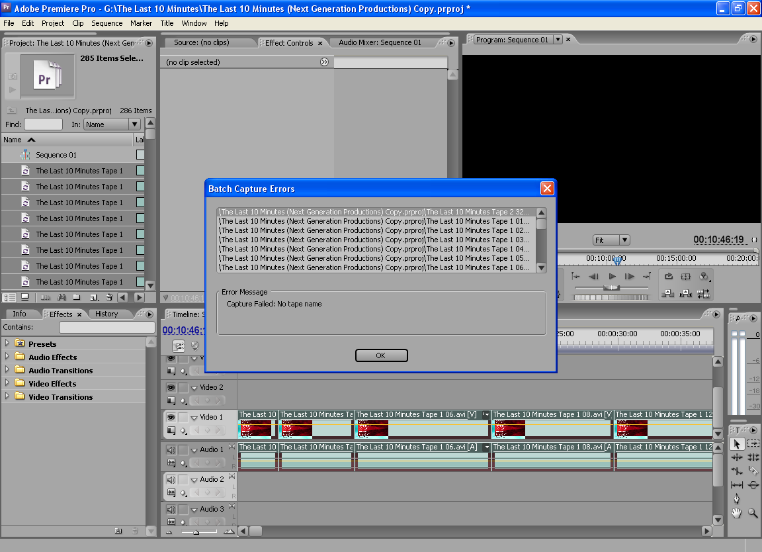Open the In: Name search field dropdown
762x552 pixels.
click(x=134, y=124)
